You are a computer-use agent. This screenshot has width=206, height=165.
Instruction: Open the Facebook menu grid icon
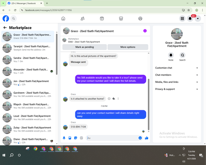point(182,19)
